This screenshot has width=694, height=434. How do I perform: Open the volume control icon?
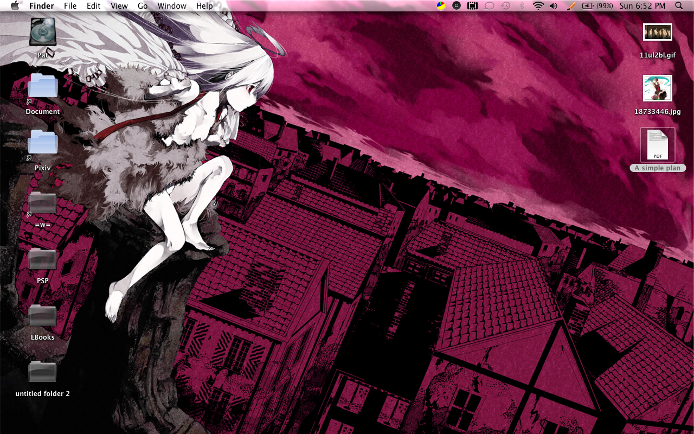553,6
